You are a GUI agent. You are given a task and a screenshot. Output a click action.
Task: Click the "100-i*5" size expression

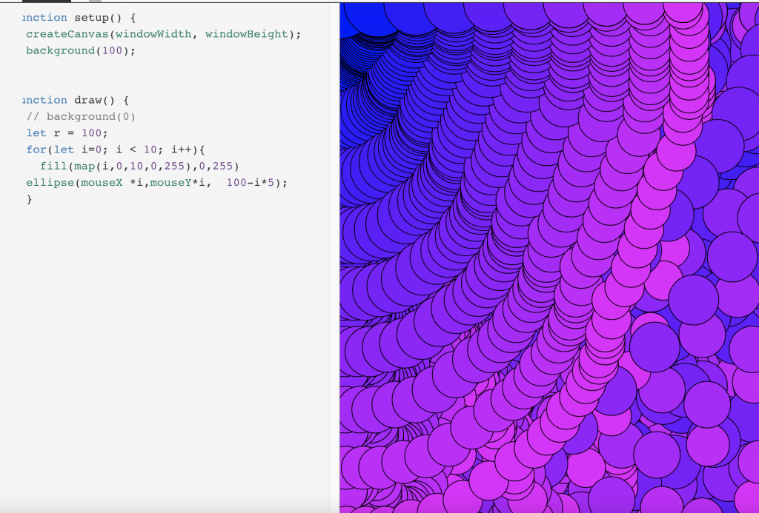[x=251, y=183]
